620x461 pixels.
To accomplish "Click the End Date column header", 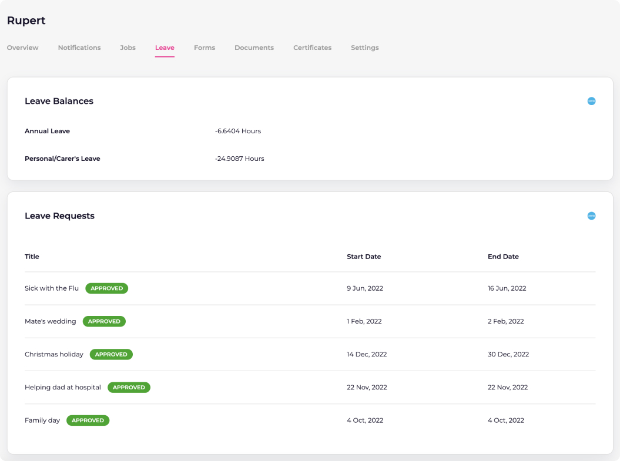I will tap(503, 257).
